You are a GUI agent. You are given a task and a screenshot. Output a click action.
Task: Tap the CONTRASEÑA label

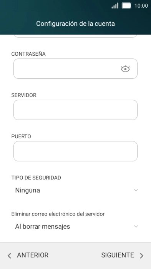click(28, 54)
